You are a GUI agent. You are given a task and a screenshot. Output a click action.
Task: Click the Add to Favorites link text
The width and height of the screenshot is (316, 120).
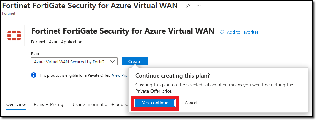[243, 32]
